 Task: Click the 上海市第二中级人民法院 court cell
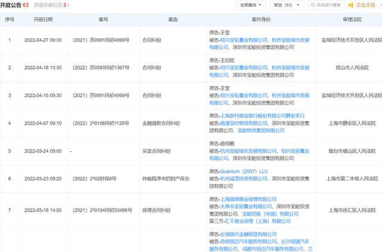click(x=352, y=179)
